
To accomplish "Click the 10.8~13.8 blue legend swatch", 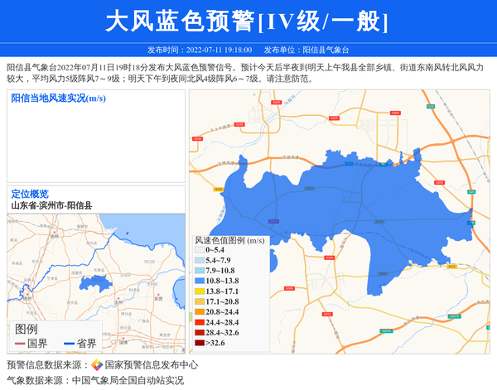I will 199,281.
